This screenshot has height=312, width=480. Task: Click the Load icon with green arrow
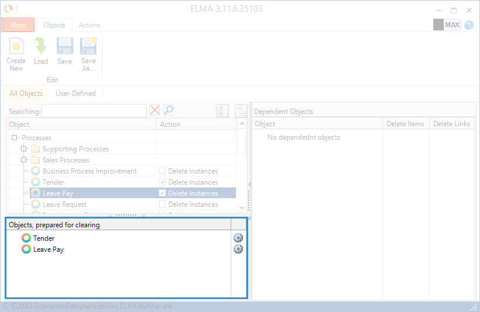tap(41, 47)
